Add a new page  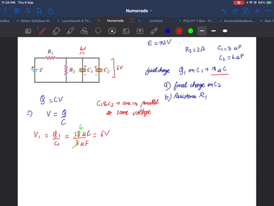246,11
